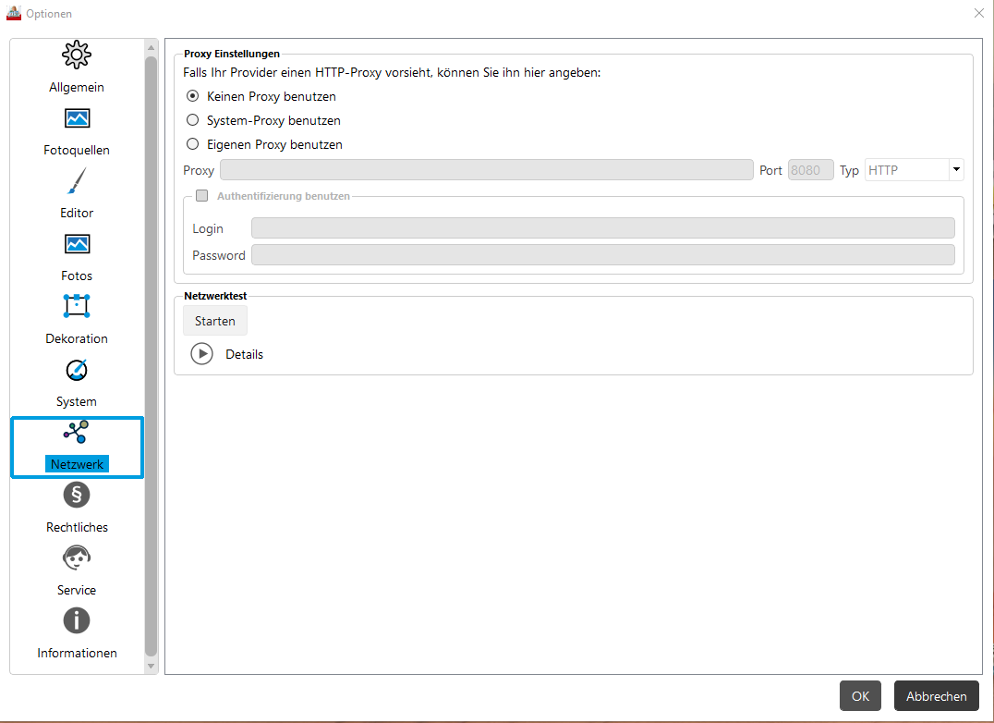Open the Allgemein gear settings section
Screen dimensions: 994x723
point(77,55)
